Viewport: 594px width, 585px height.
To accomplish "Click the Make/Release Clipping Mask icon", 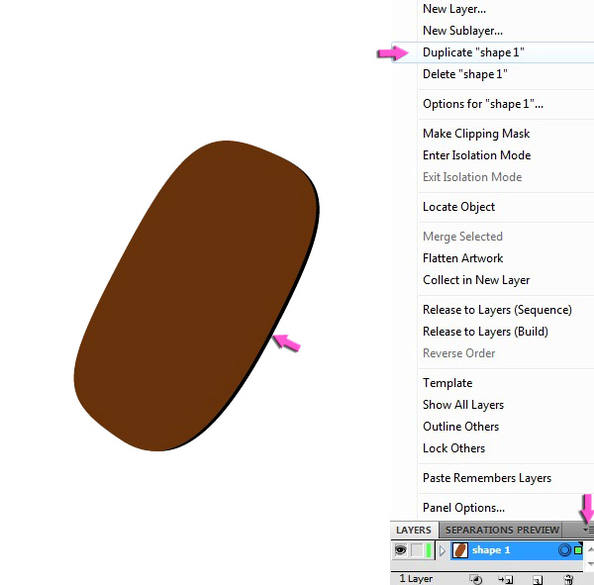I will [x=476, y=579].
